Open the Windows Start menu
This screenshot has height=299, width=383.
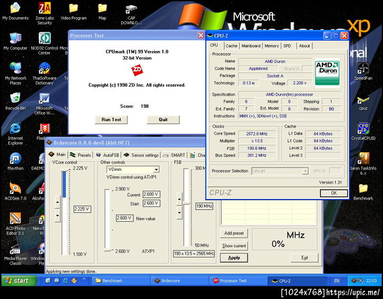tap(19, 281)
